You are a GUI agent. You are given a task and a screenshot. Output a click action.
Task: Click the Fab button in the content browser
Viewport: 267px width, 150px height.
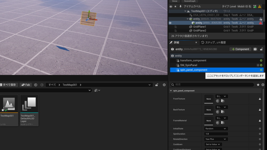(26, 85)
